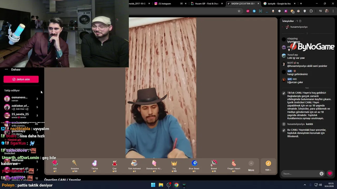Open husamviyuviyu viewer profile

(296, 27)
